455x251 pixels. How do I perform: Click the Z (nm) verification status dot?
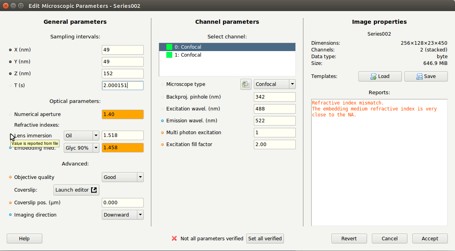[x=10, y=74]
